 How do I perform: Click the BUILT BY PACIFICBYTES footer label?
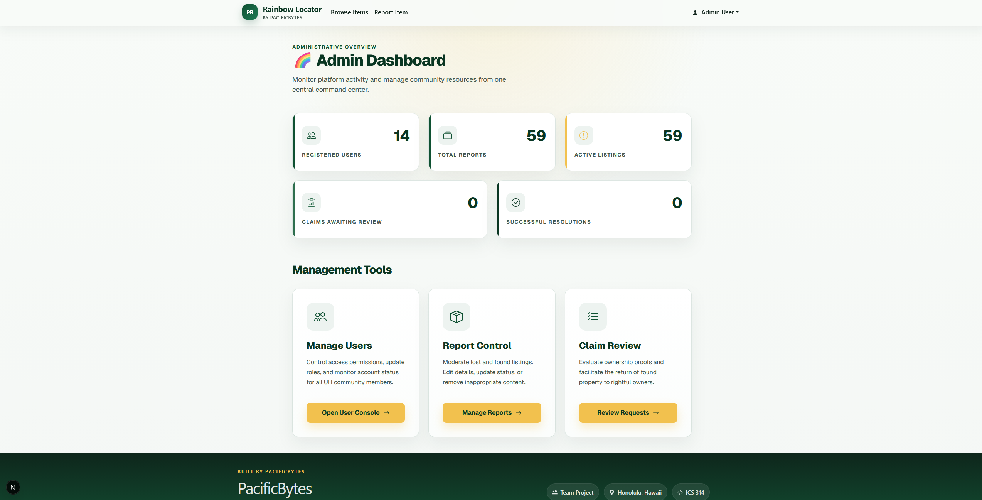[271, 471]
